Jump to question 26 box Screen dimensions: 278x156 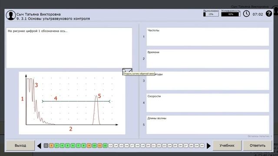point(181,146)
